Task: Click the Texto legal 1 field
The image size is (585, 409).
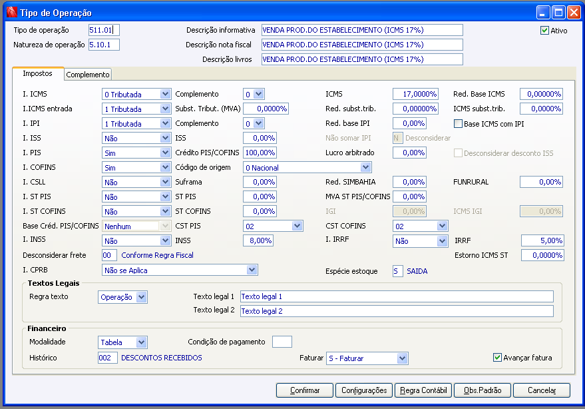Action: (396, 296)
